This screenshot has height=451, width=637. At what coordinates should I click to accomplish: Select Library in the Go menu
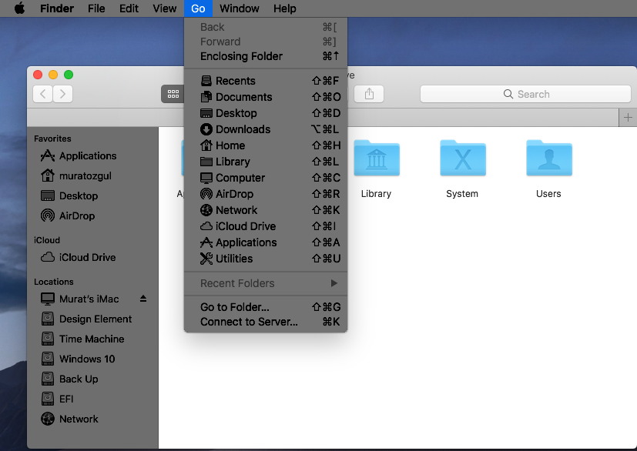pyautogui.click(x=266, y=162)
